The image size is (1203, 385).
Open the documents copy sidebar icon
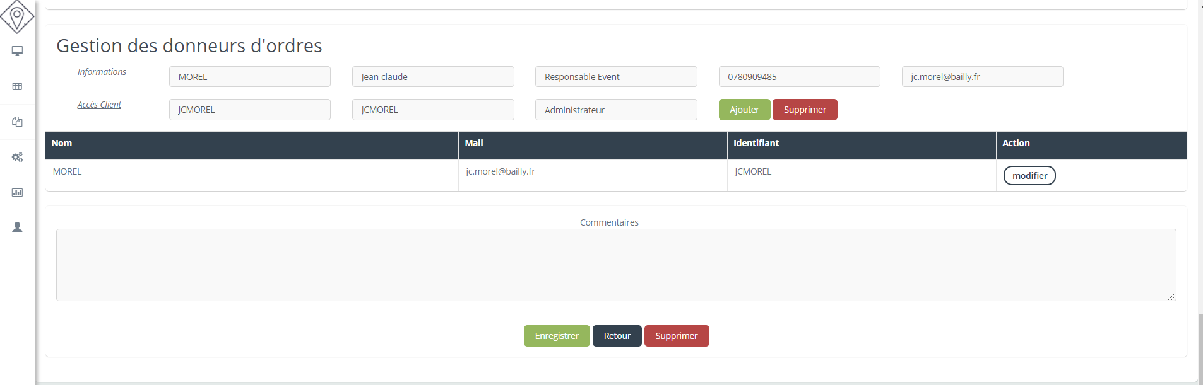pyautogui.click(x=17, y=122)
